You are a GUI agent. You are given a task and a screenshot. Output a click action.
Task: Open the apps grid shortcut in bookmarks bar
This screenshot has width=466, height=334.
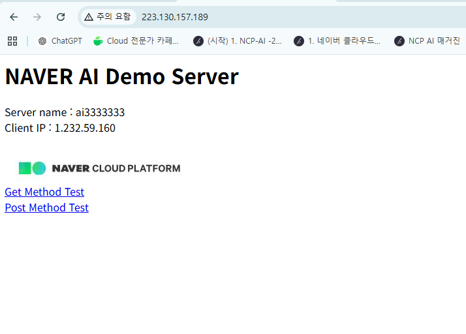point(12,41)
